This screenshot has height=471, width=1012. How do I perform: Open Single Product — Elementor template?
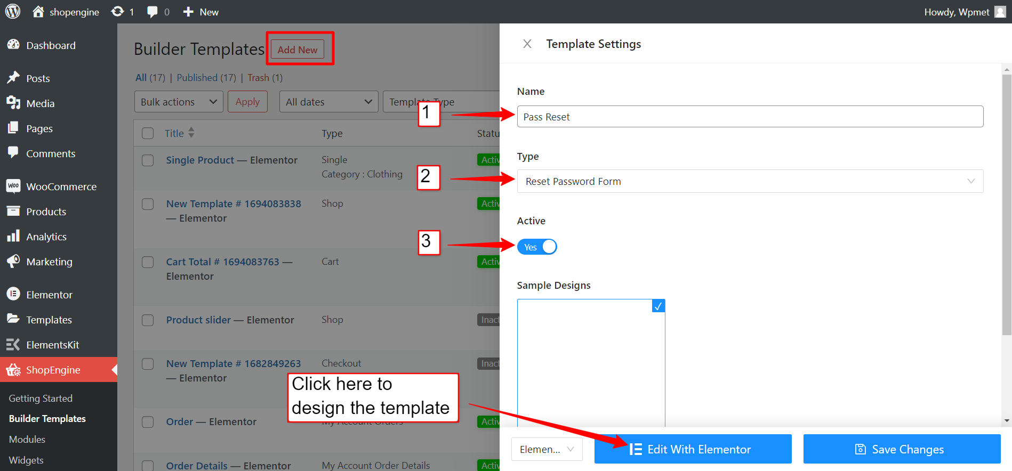pos(231,160)
